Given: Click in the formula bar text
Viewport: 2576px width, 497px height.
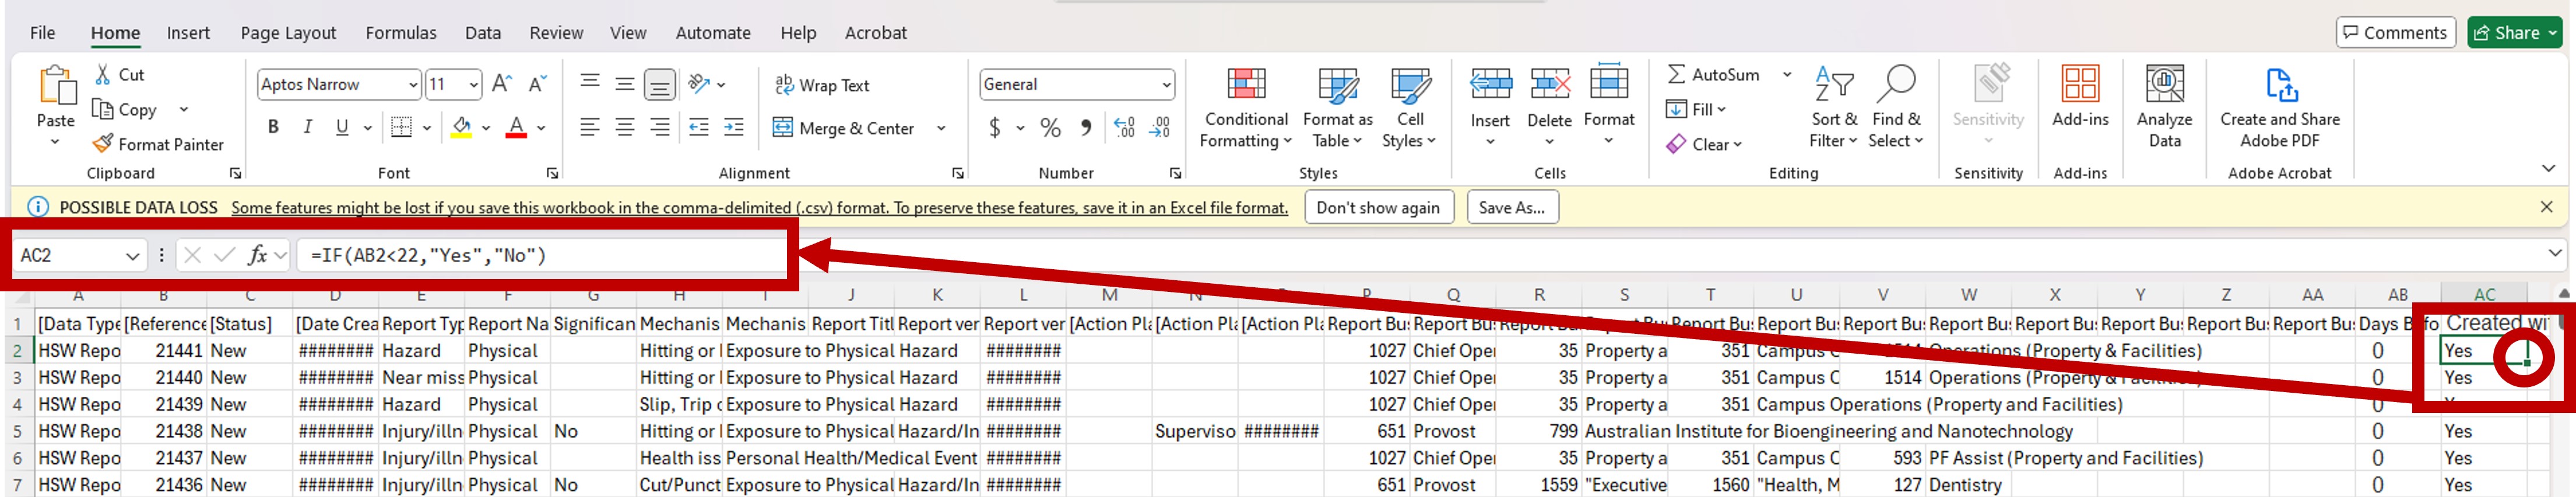Looking at the screenshot, I should [428, 256].
